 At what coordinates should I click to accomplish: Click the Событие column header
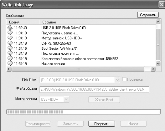[98, 22]
